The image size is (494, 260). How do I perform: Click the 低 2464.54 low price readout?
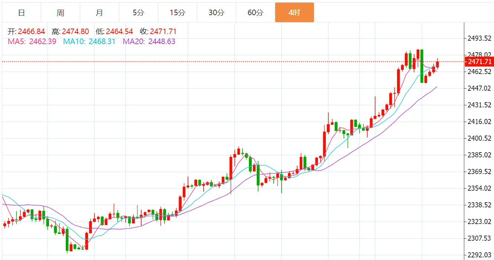[114, 31]
